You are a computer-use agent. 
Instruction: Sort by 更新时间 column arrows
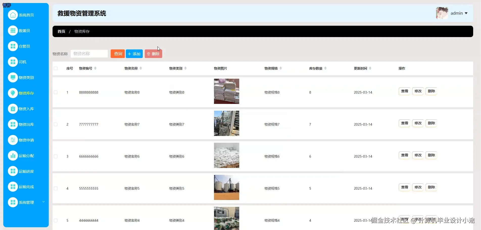click(x=370, y=68)
